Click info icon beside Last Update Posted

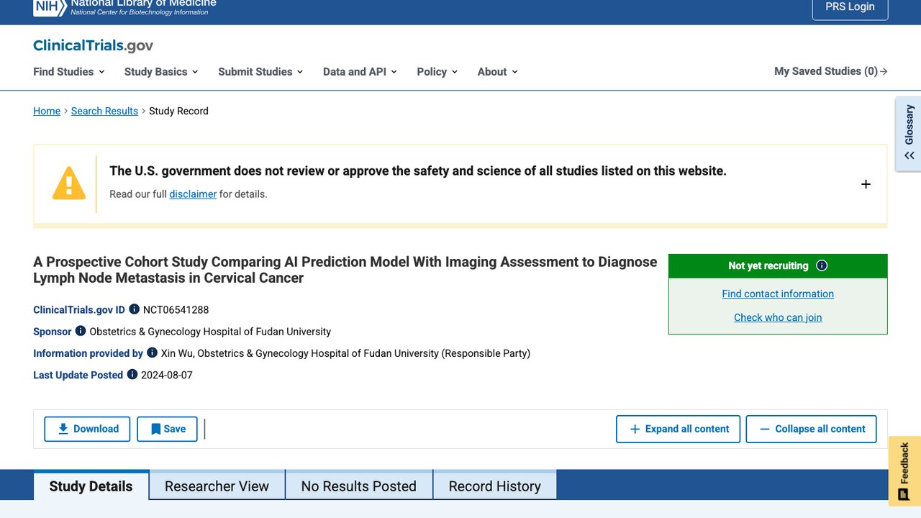132,374
